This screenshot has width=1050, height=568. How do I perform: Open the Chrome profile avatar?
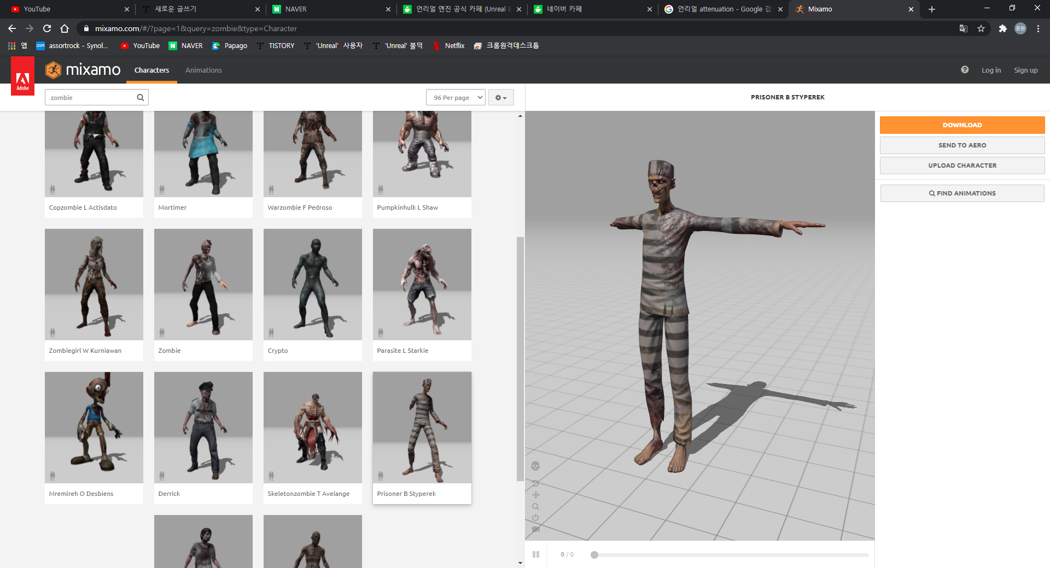[1020, 28]
